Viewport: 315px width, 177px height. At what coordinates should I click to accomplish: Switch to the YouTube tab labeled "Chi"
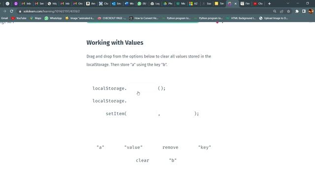tap(258, 3)
